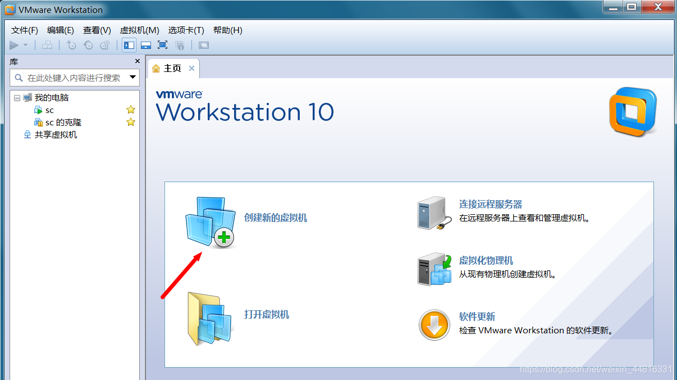Toggle favorite star for sc
The height and width of the screenshot is (380, 677).
pos(131,110)
